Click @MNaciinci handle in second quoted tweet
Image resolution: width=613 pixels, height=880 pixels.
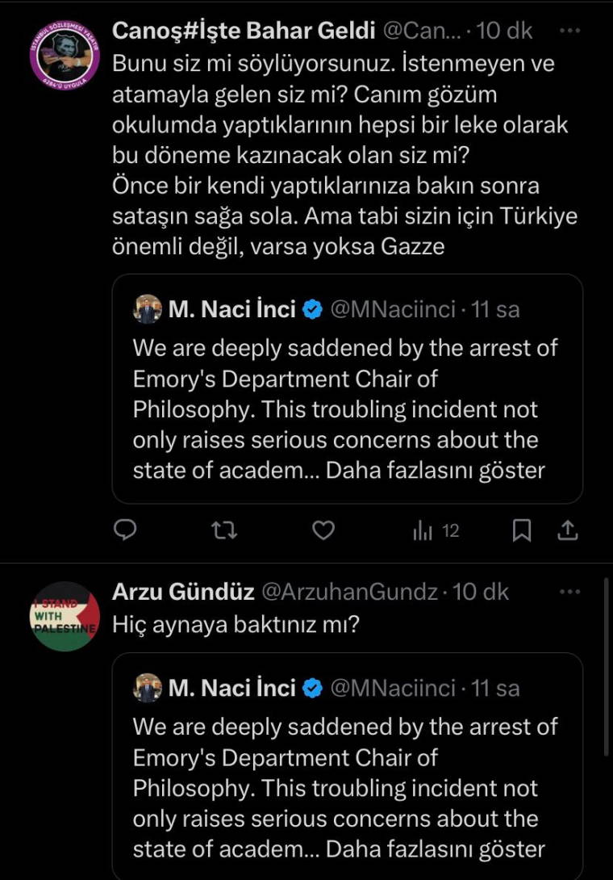(x=393, y=688)
